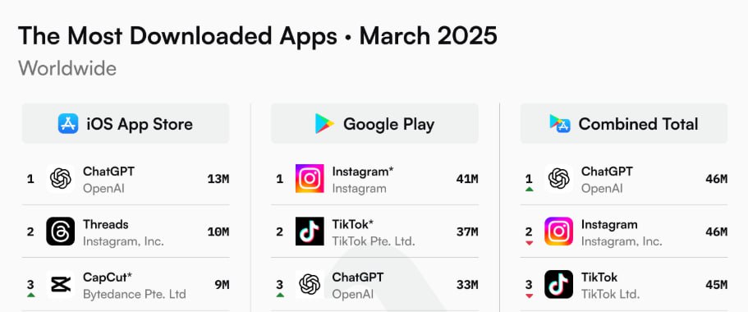
Task: Click the Instagram icon in the Google Play list
Action: pyautogui.click(x=310, y=179)
